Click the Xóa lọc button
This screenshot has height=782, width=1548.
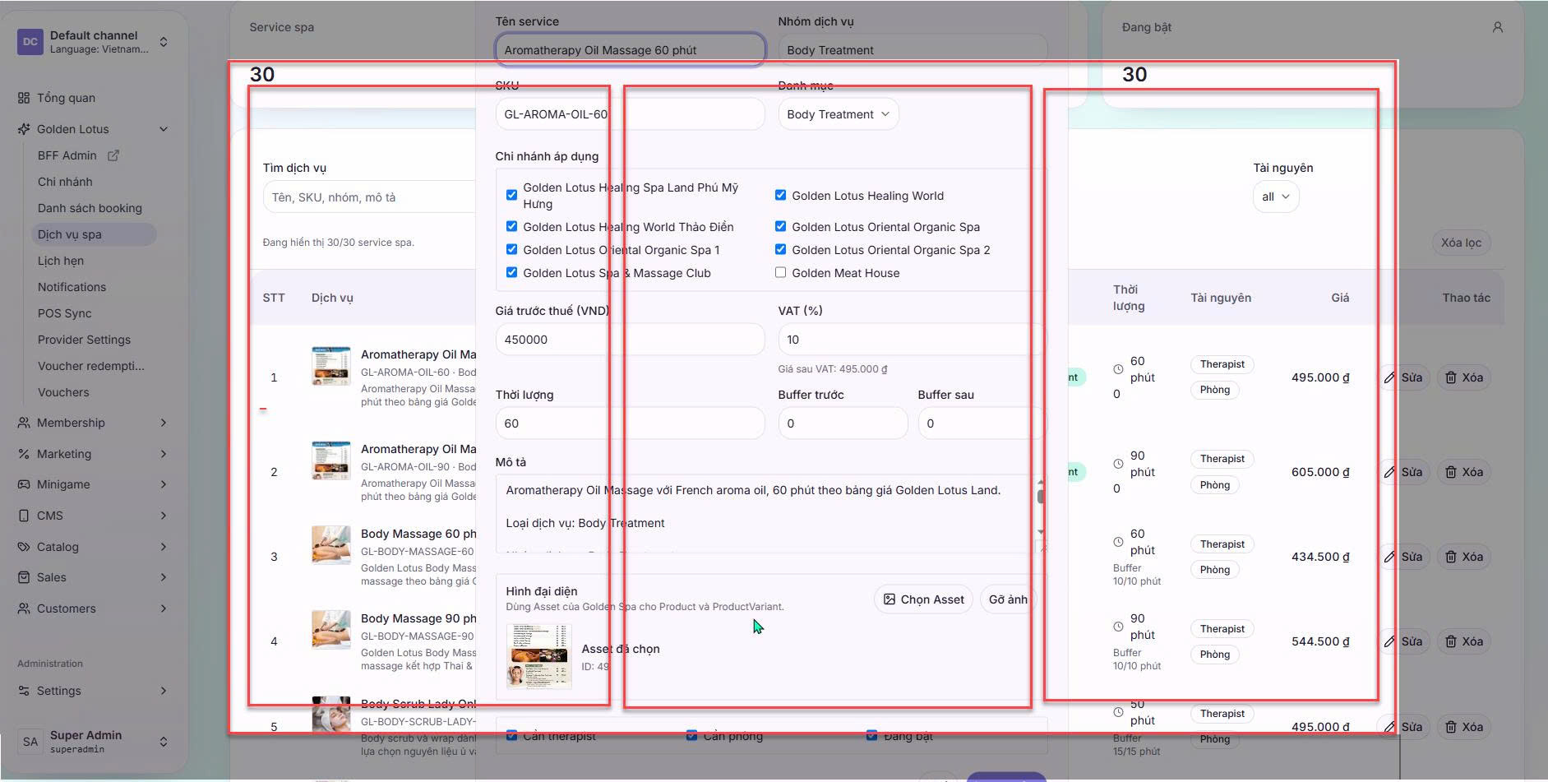1461,243
